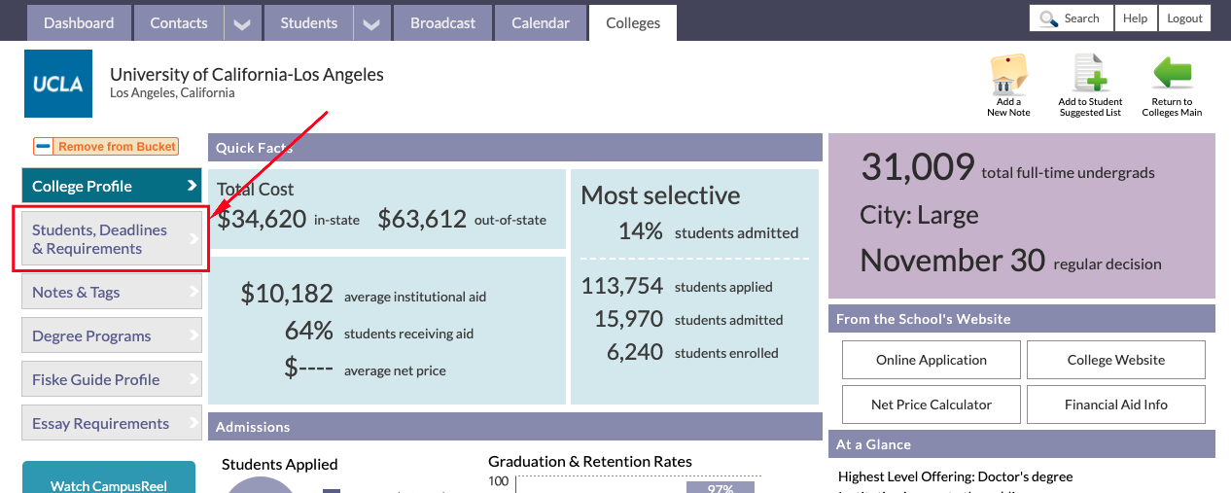
Task: Click Remove from Bucket button
Action: (x=106, y=147)
